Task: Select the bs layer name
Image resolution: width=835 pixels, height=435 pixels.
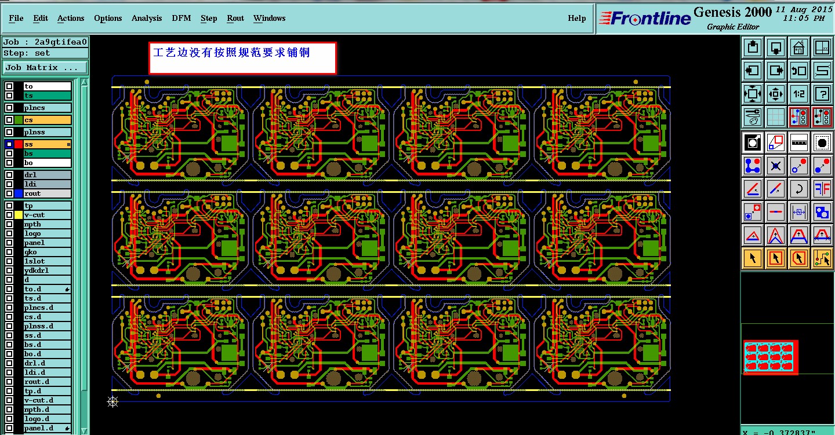Action: 48,153
